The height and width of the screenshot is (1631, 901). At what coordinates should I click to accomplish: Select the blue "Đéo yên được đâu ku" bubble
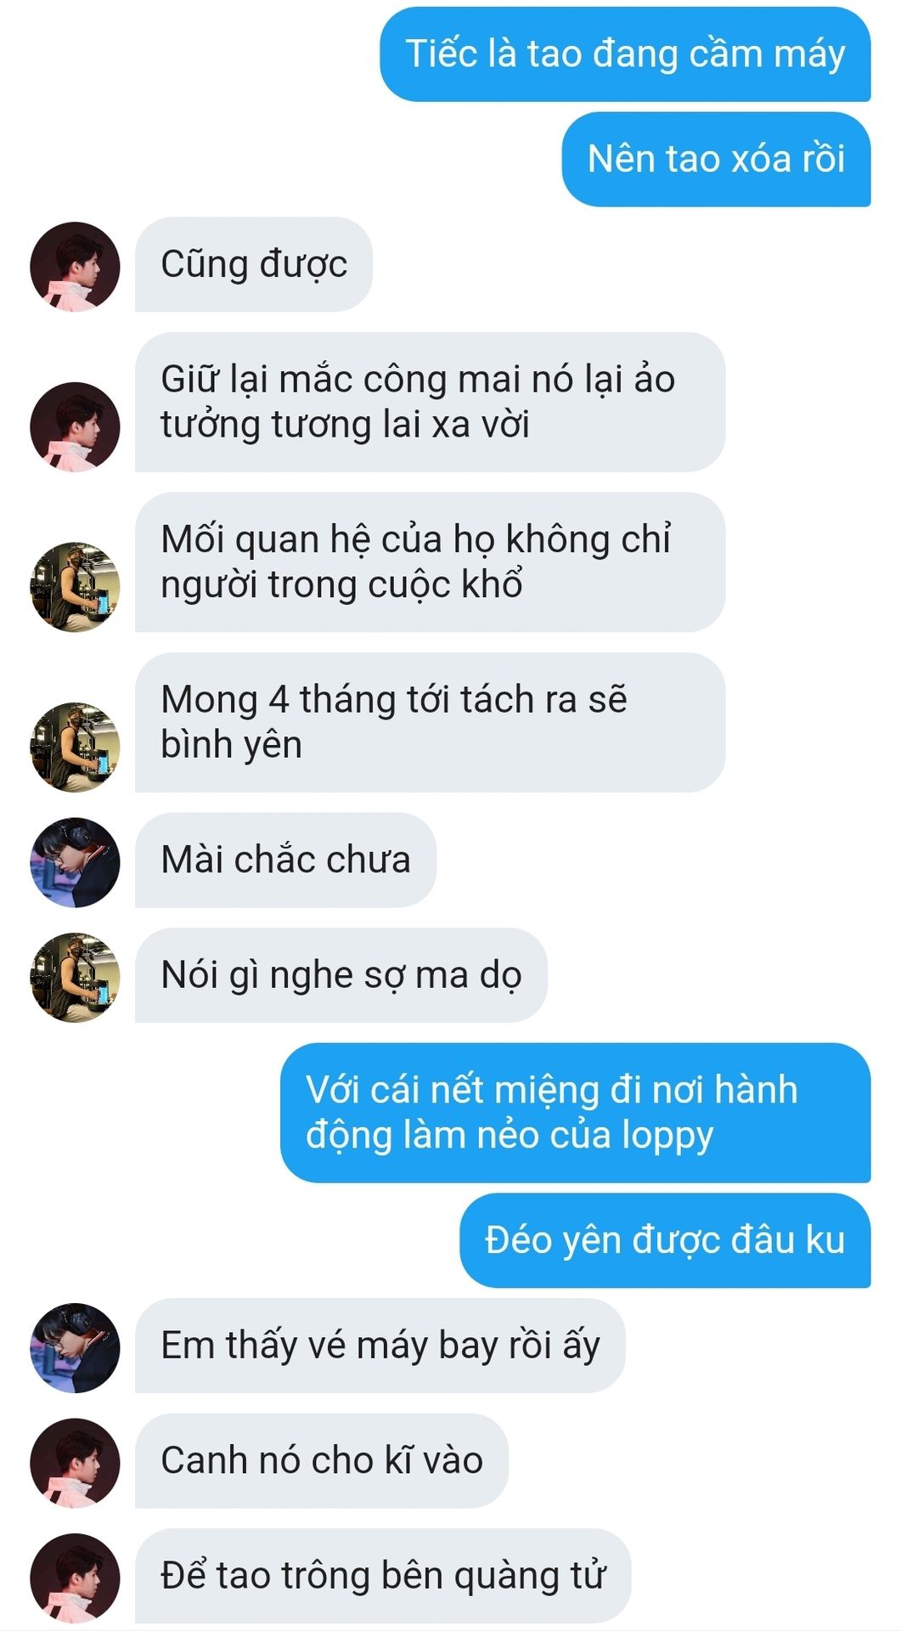click(x=665, y=1240)
